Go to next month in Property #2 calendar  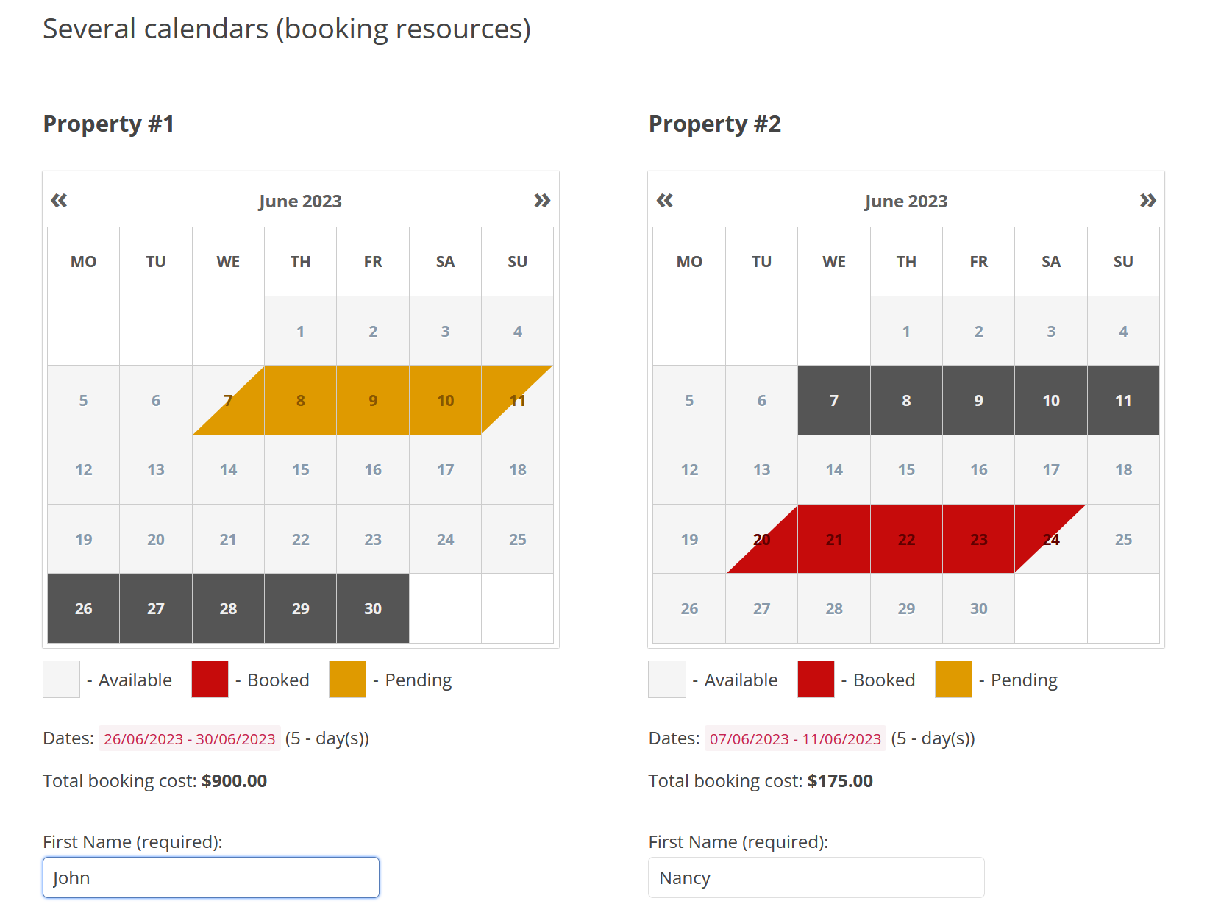(x=1147, y=201)
